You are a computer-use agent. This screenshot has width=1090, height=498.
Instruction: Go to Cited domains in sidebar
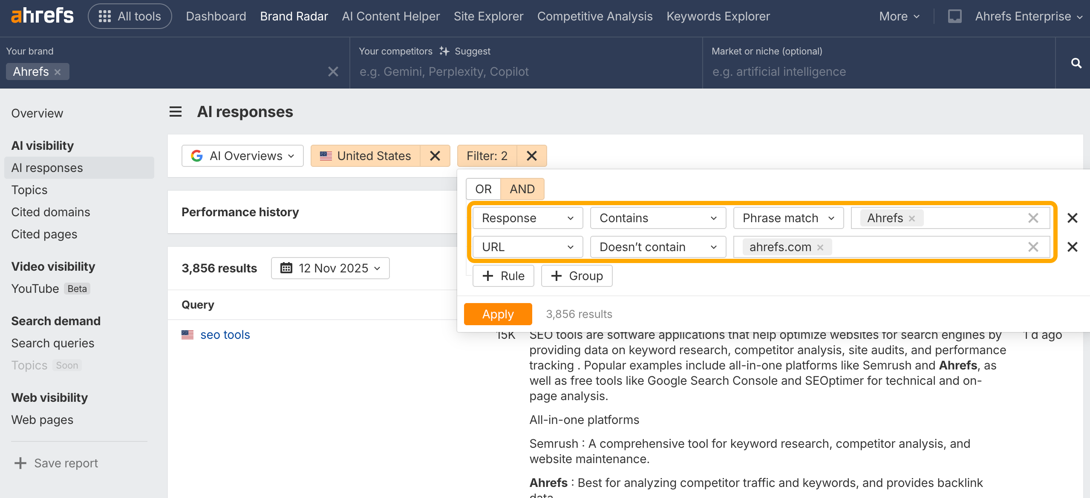tap(51, 212)
